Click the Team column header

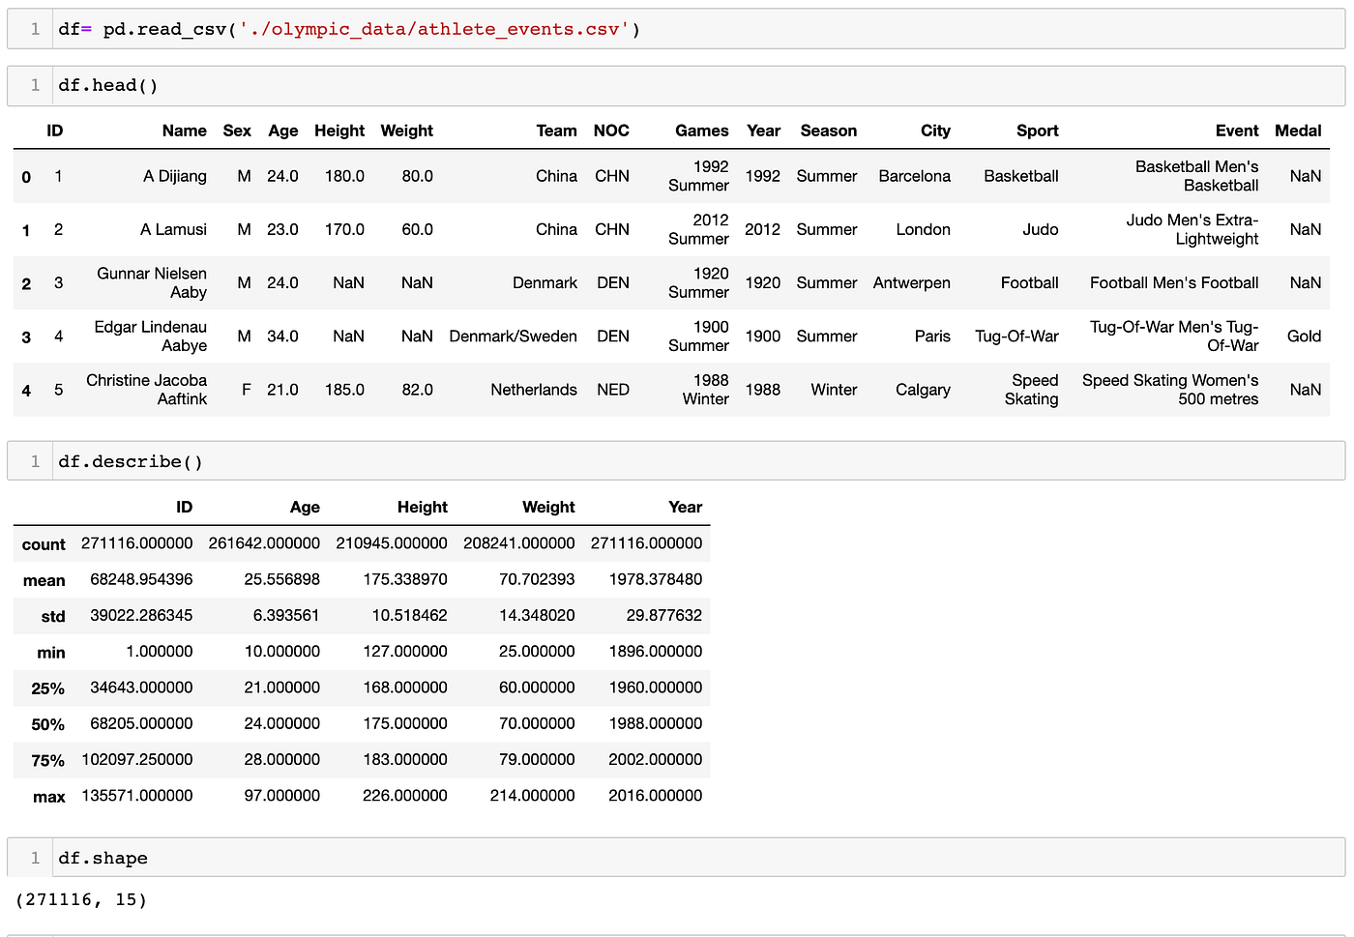tap(556, 131)
